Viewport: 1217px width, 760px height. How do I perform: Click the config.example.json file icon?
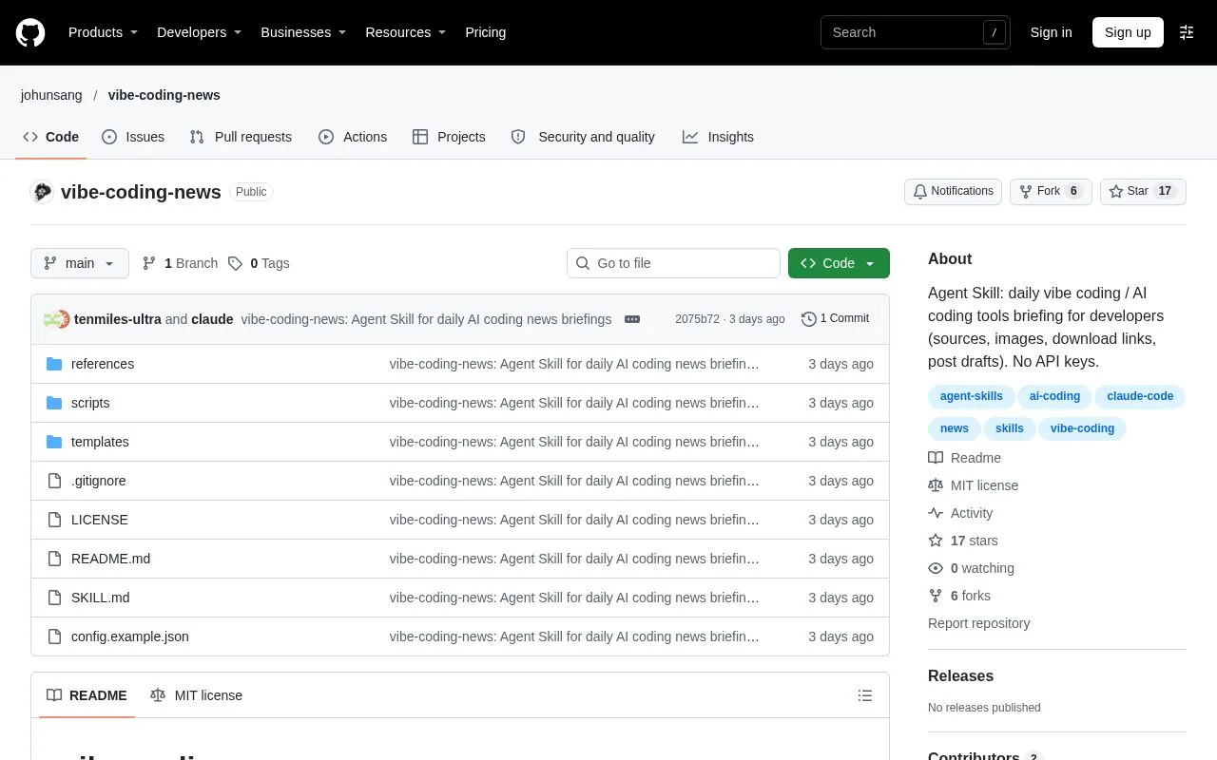point(54,636)
